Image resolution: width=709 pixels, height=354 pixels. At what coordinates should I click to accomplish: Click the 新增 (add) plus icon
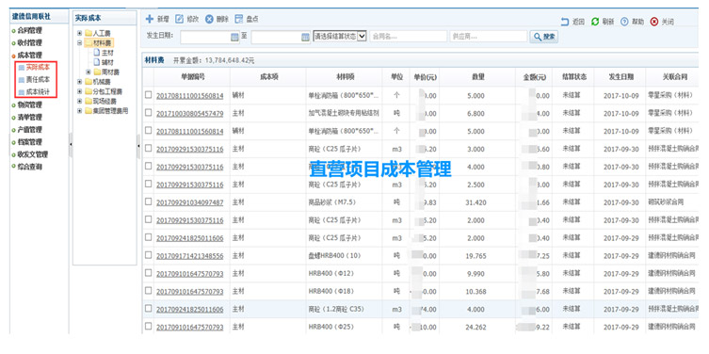point(149,19)
